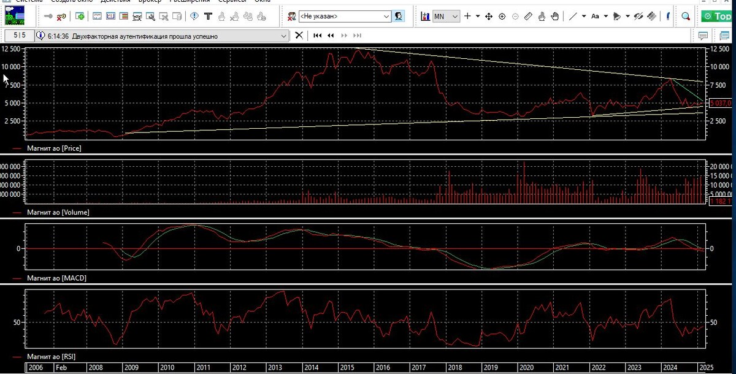Screen dimensions: 736x374
Task: Click the client face button beside combo box
Action: (399, 17)
